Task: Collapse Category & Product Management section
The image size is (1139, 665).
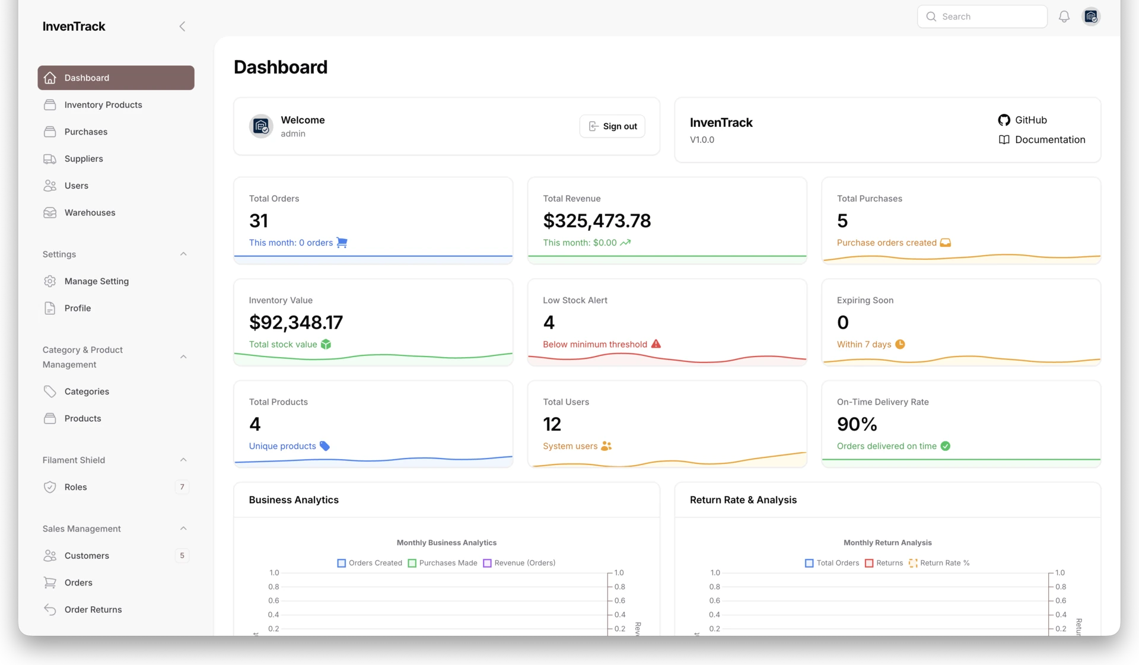Action: (183, 357)
